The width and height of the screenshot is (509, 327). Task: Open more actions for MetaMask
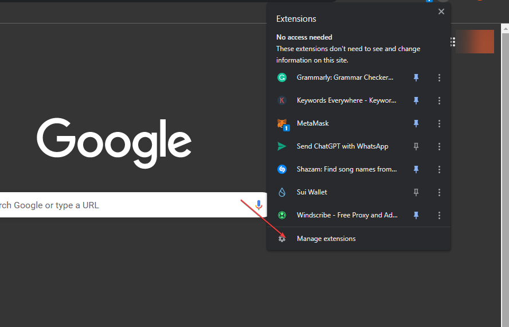point(439,123)
